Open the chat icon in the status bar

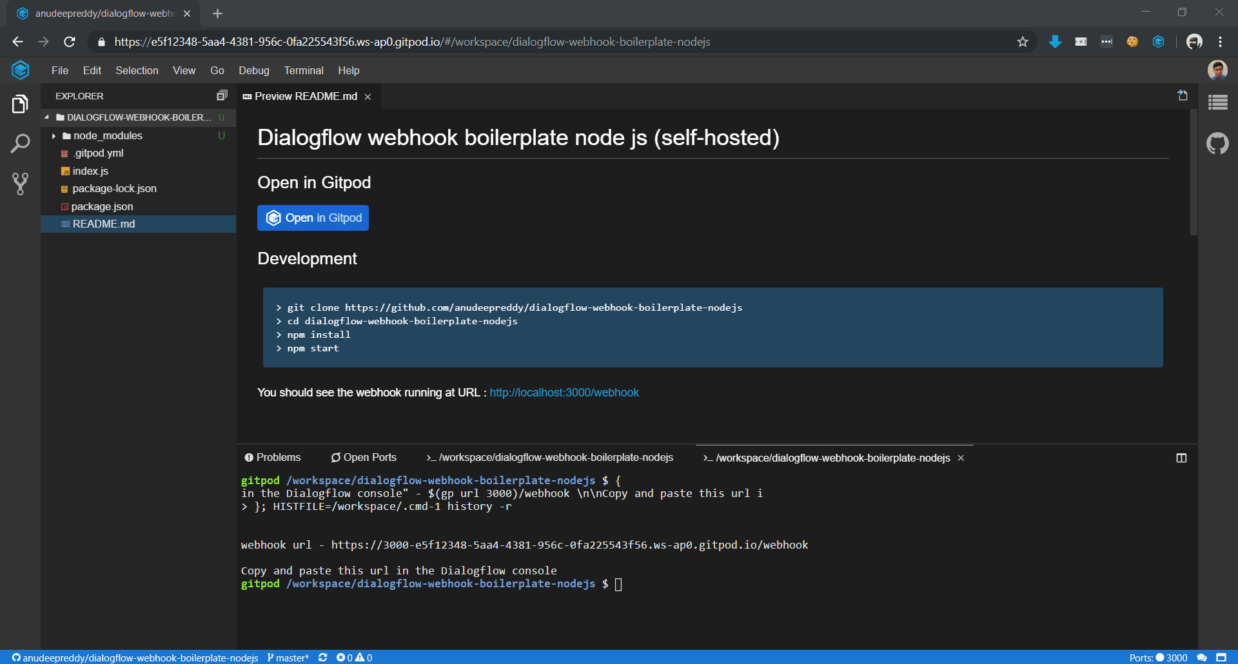[1202, 658]
